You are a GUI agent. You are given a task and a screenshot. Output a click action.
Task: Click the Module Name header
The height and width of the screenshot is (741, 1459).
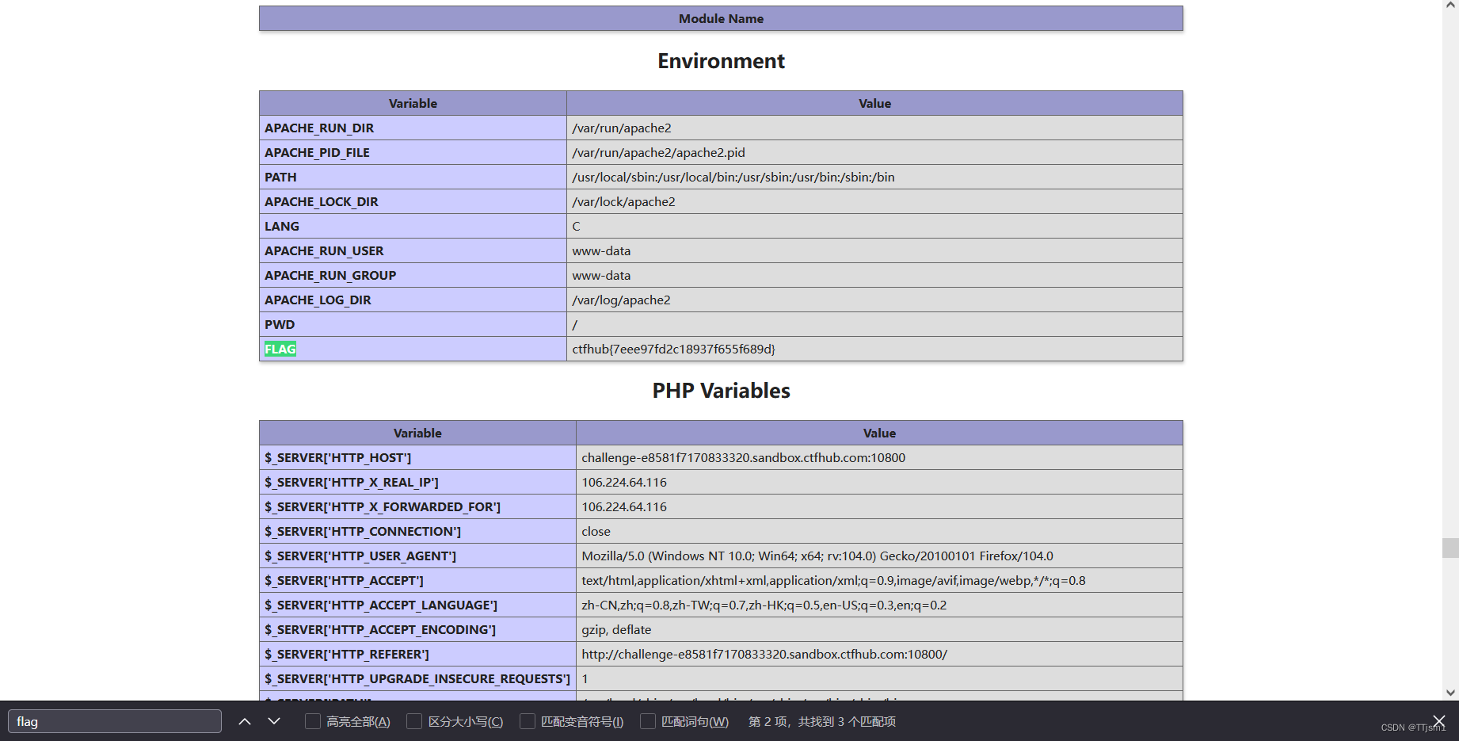[x=721, y=18]
